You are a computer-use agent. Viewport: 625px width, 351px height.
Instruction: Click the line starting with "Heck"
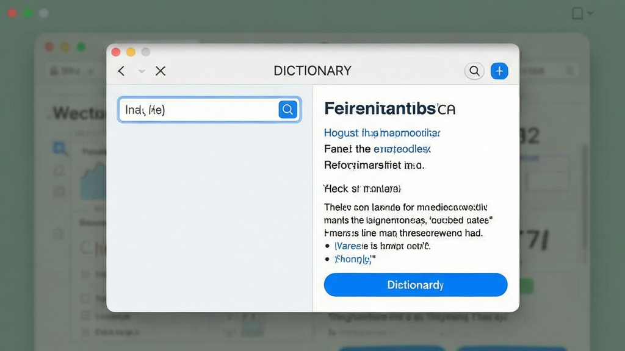[x=362, y=189]
